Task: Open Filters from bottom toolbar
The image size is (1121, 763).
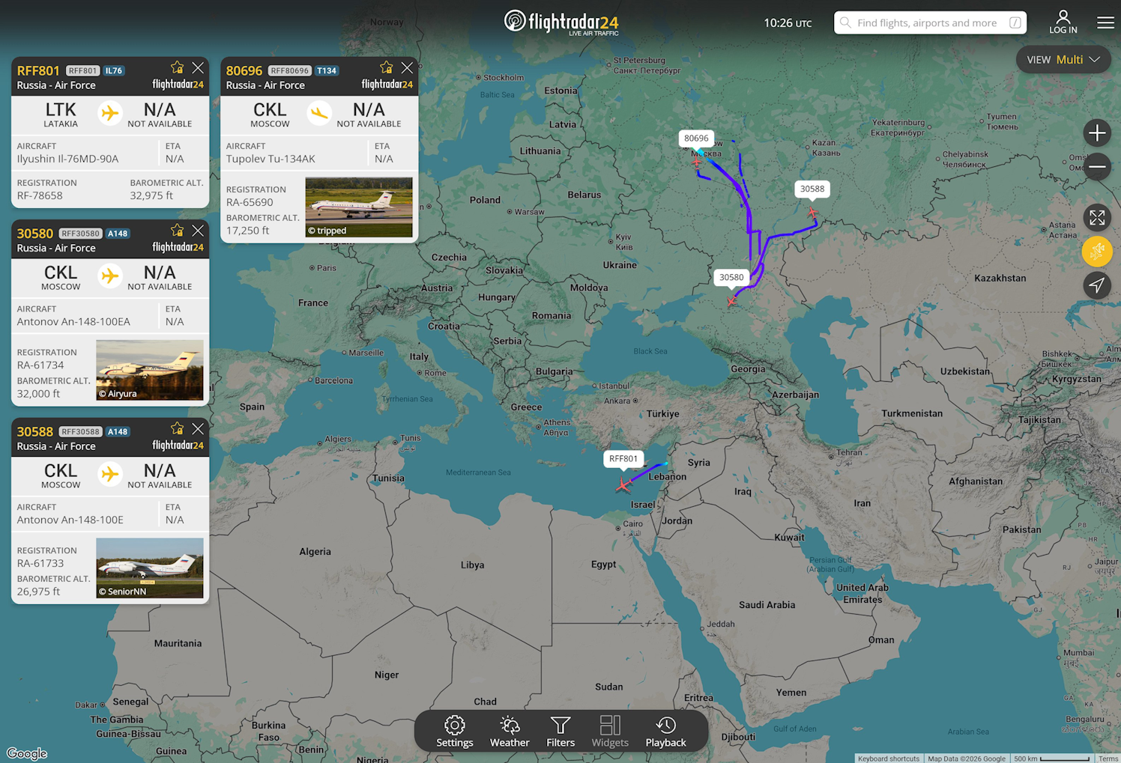Action: click(560, 732)
